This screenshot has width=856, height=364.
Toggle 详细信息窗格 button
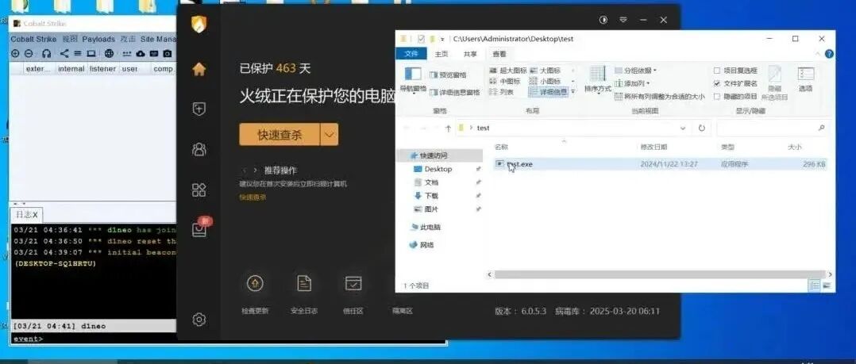point(455,93)
